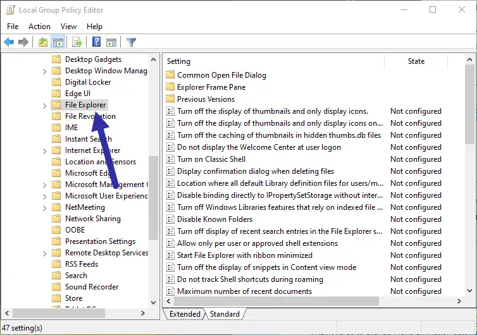Click settings list horizontal scroll right arrow
Screen dimensions: 477x335
(x=459, y=301)
